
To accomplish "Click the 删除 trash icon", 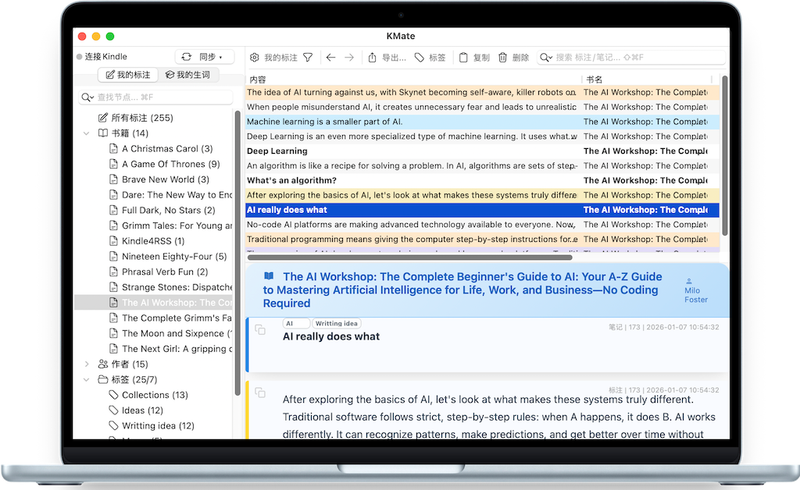I will [503, 58].
